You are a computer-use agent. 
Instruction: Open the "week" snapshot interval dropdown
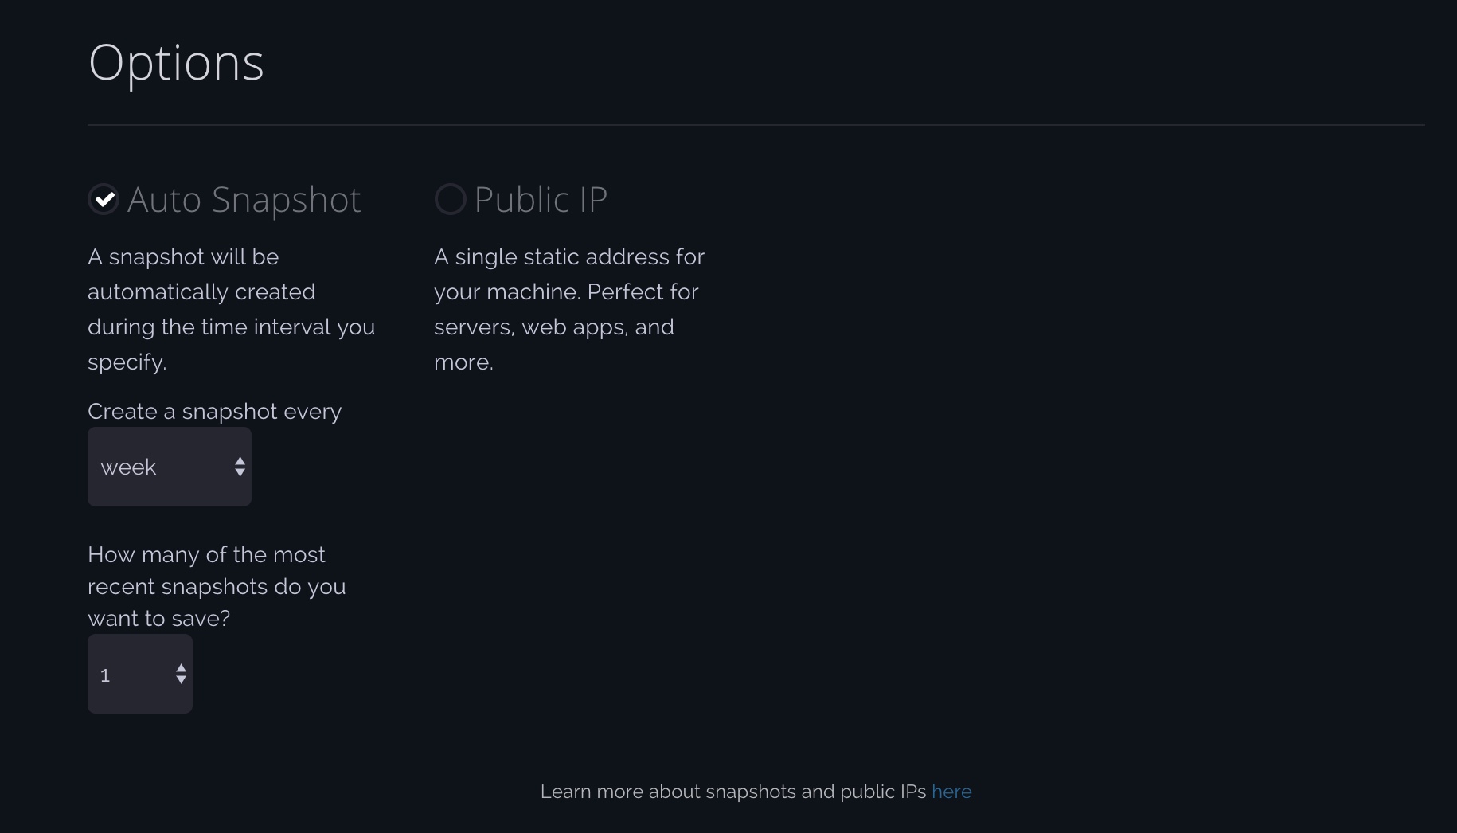pos(170,467)
